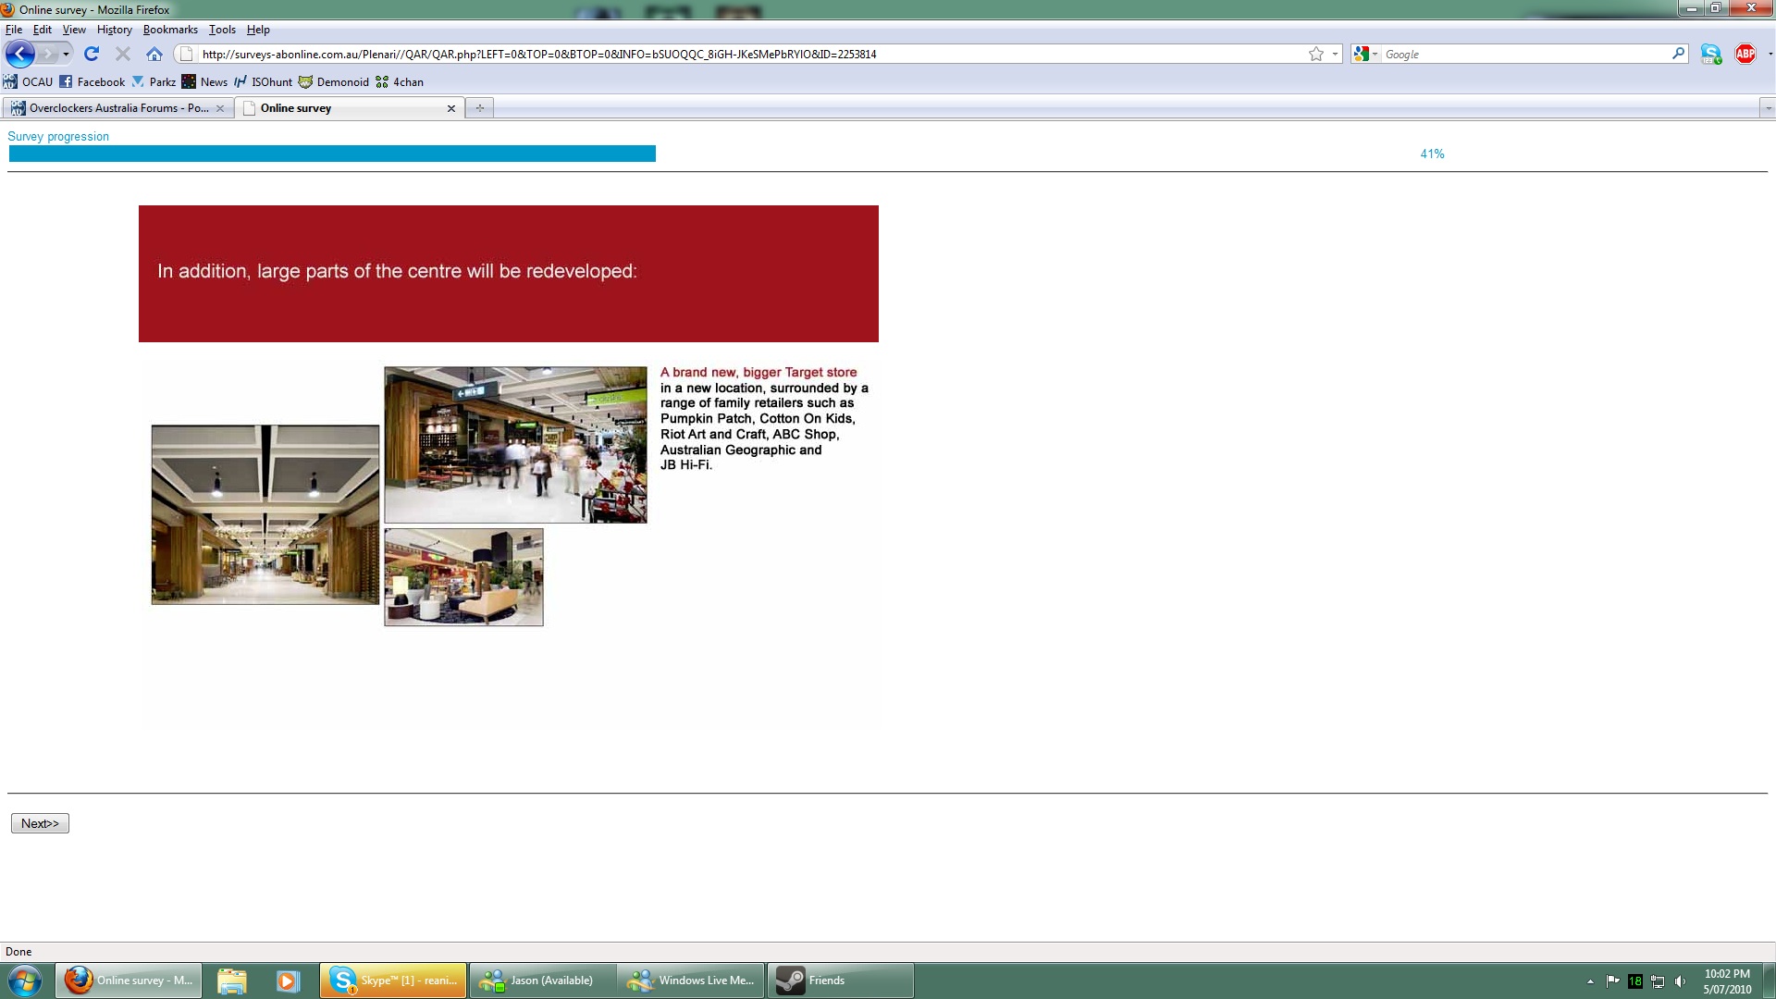Select the Online survey tab
1776x999 pixels.
coord(349,108)
